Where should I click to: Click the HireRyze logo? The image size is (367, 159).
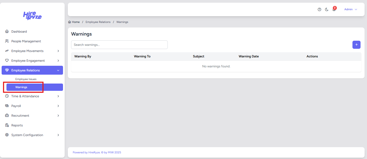[x=32, y=16]
